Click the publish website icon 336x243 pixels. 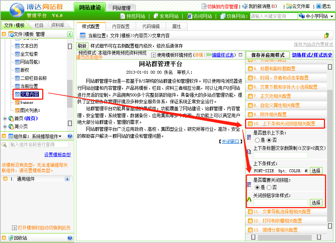156,16
